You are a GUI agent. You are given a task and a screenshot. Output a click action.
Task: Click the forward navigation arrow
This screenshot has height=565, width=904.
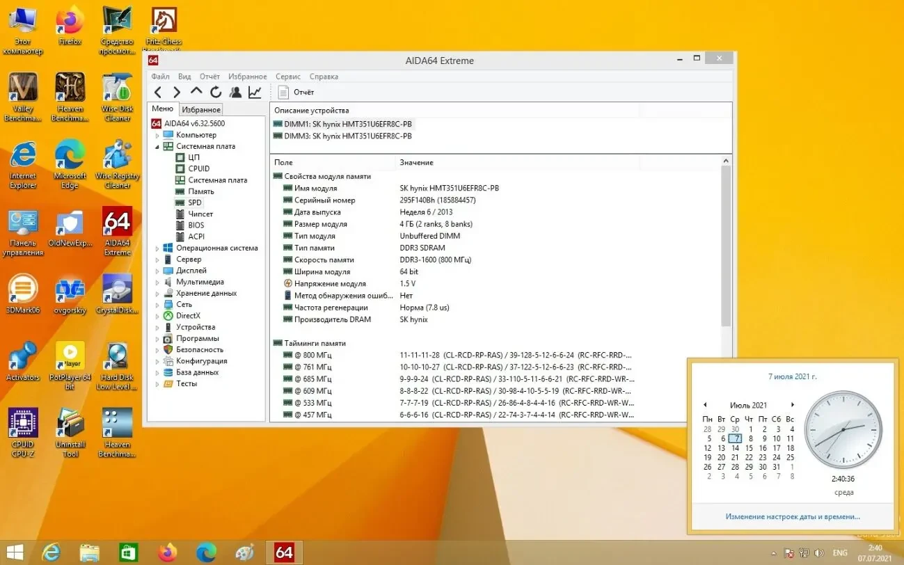(177, 91)
